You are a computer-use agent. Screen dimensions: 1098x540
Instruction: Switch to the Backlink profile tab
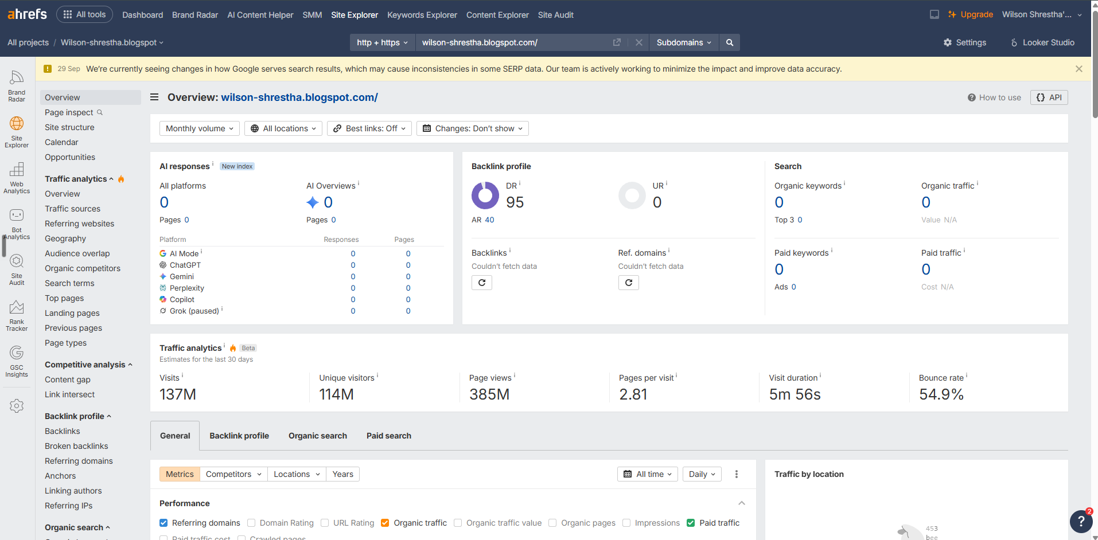(239, 436)
